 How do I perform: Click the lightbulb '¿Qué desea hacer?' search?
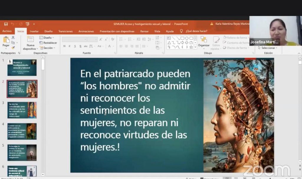click(193, 31)
